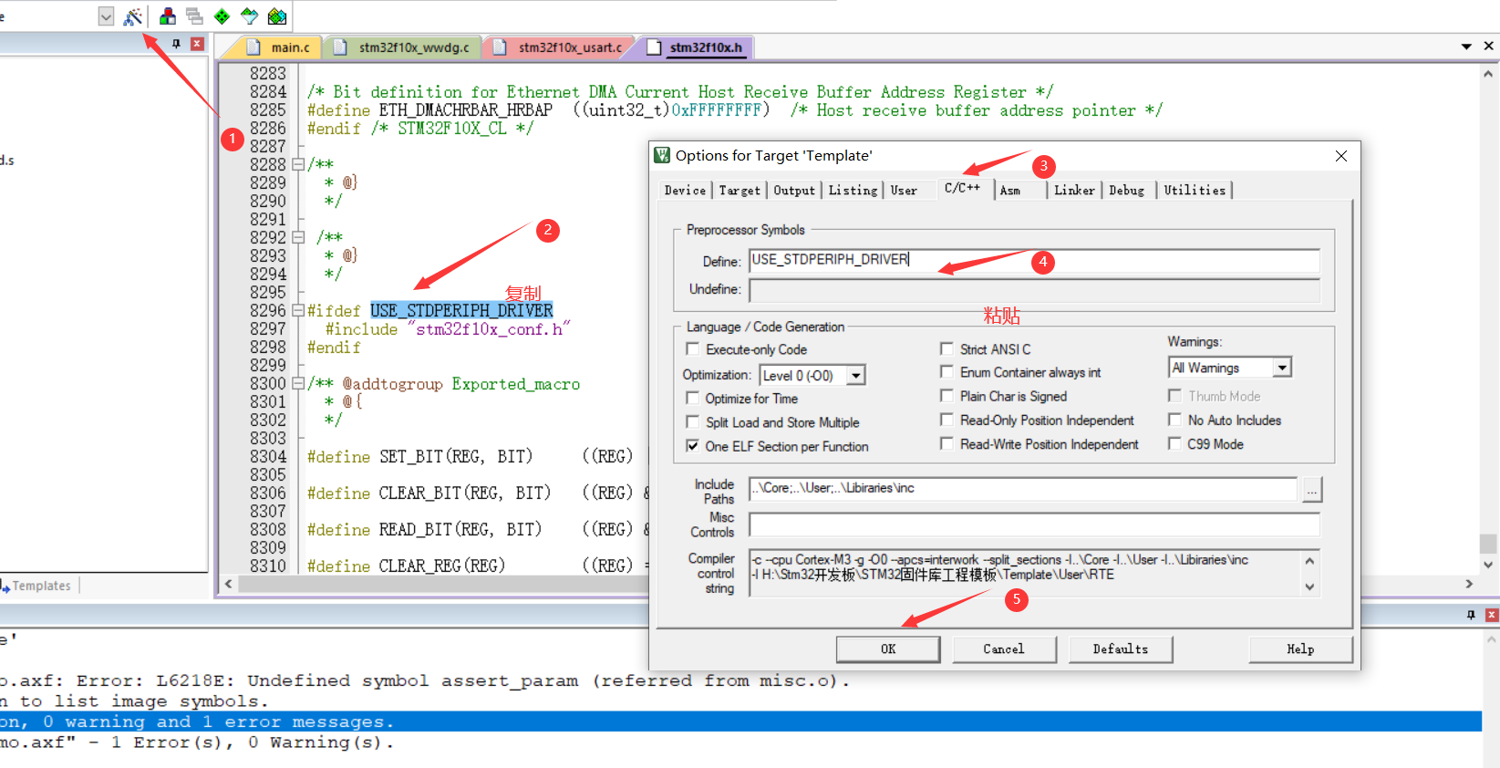Enable Read-Write Position Independent checkbox

[x=947, y=443]
